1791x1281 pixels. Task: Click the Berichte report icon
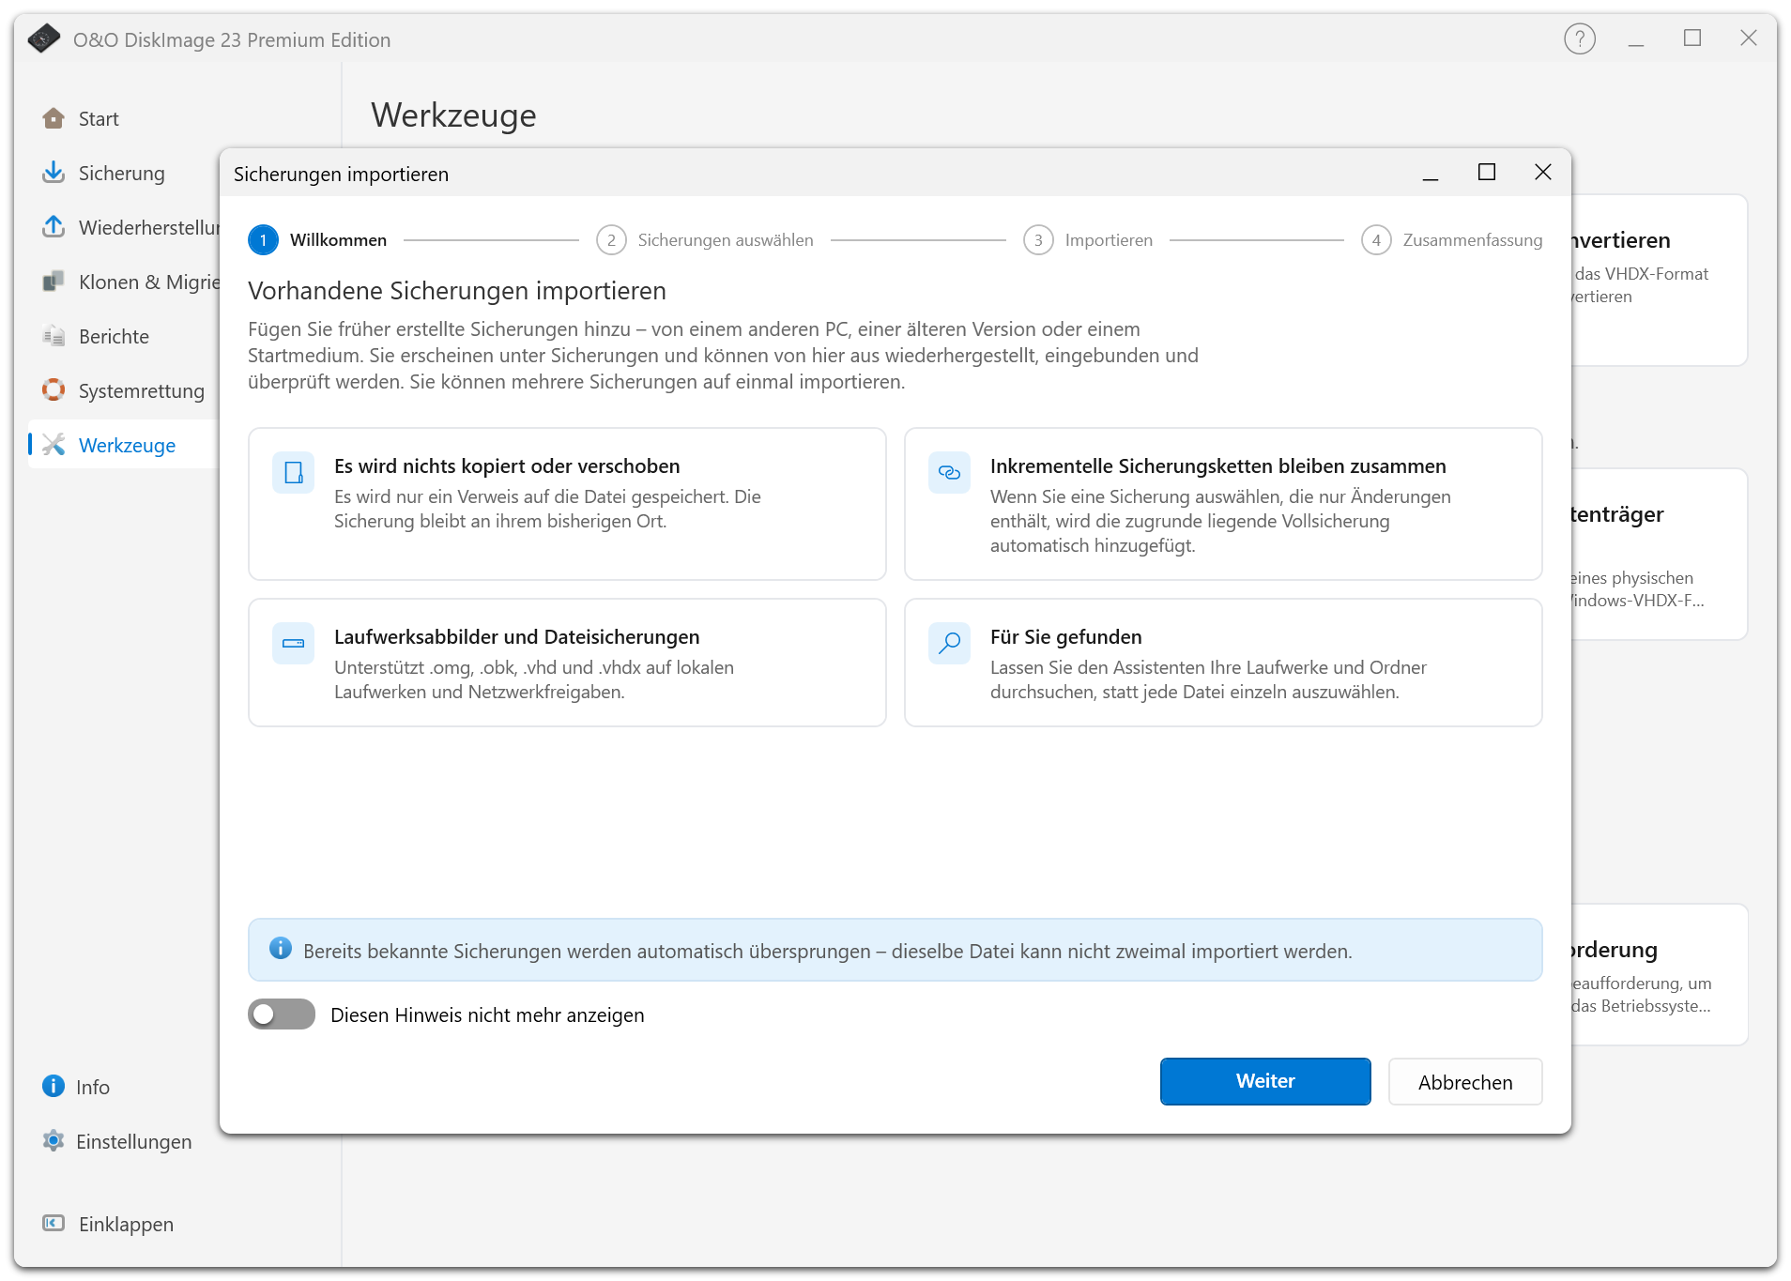click(x=54, y=336)
